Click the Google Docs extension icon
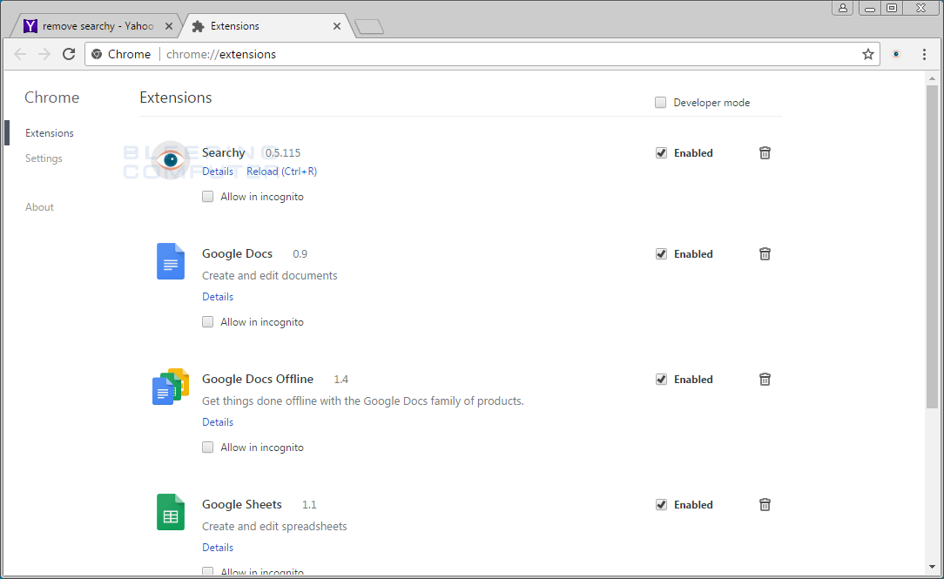Viewport: 944px width, 579px height. 170,261
